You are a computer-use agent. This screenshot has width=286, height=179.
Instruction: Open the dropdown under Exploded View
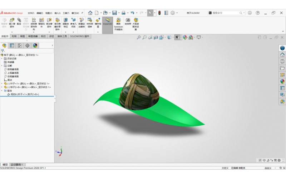tap(98, 32)
